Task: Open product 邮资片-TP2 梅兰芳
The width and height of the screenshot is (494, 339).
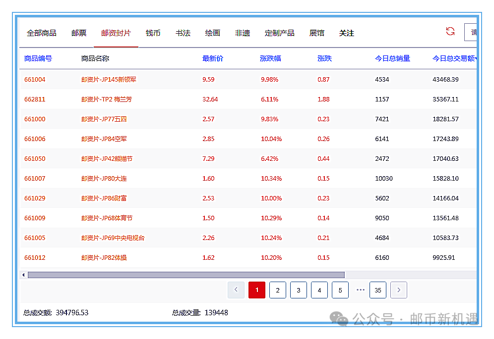Action: [x=107, y=99]
